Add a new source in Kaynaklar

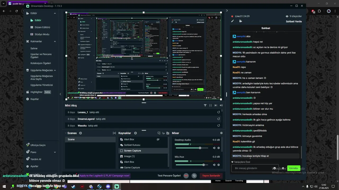pyautogui.click(x=135, y=133)
